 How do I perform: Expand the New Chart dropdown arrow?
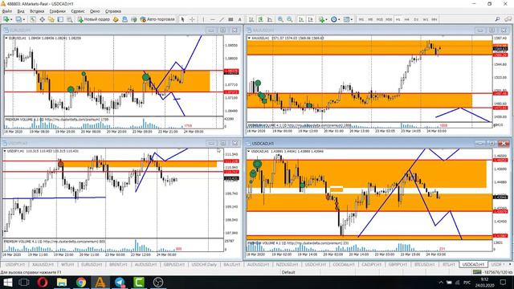click(11, 19)
